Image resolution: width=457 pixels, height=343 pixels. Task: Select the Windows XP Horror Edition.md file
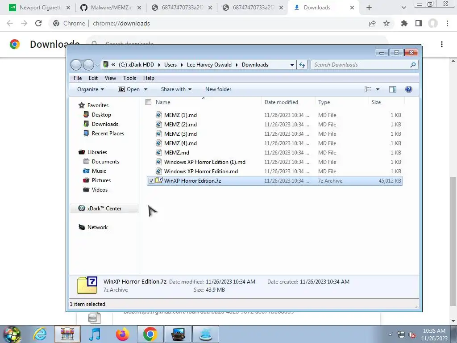[x=201, y=171]
